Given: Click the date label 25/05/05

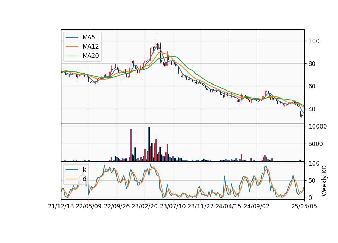Looking at the screenshot, I should click(x=304, y=206).
